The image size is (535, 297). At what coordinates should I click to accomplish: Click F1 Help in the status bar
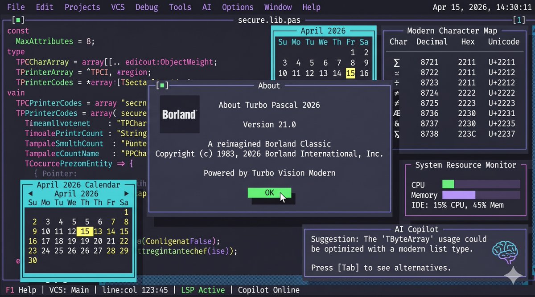(x=22, y=290)
